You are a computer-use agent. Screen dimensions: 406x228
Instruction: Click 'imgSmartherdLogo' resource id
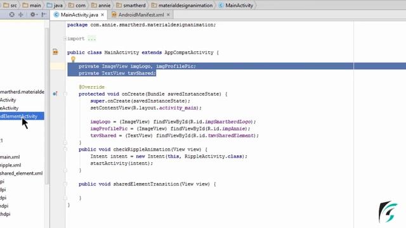click(228, 122)
